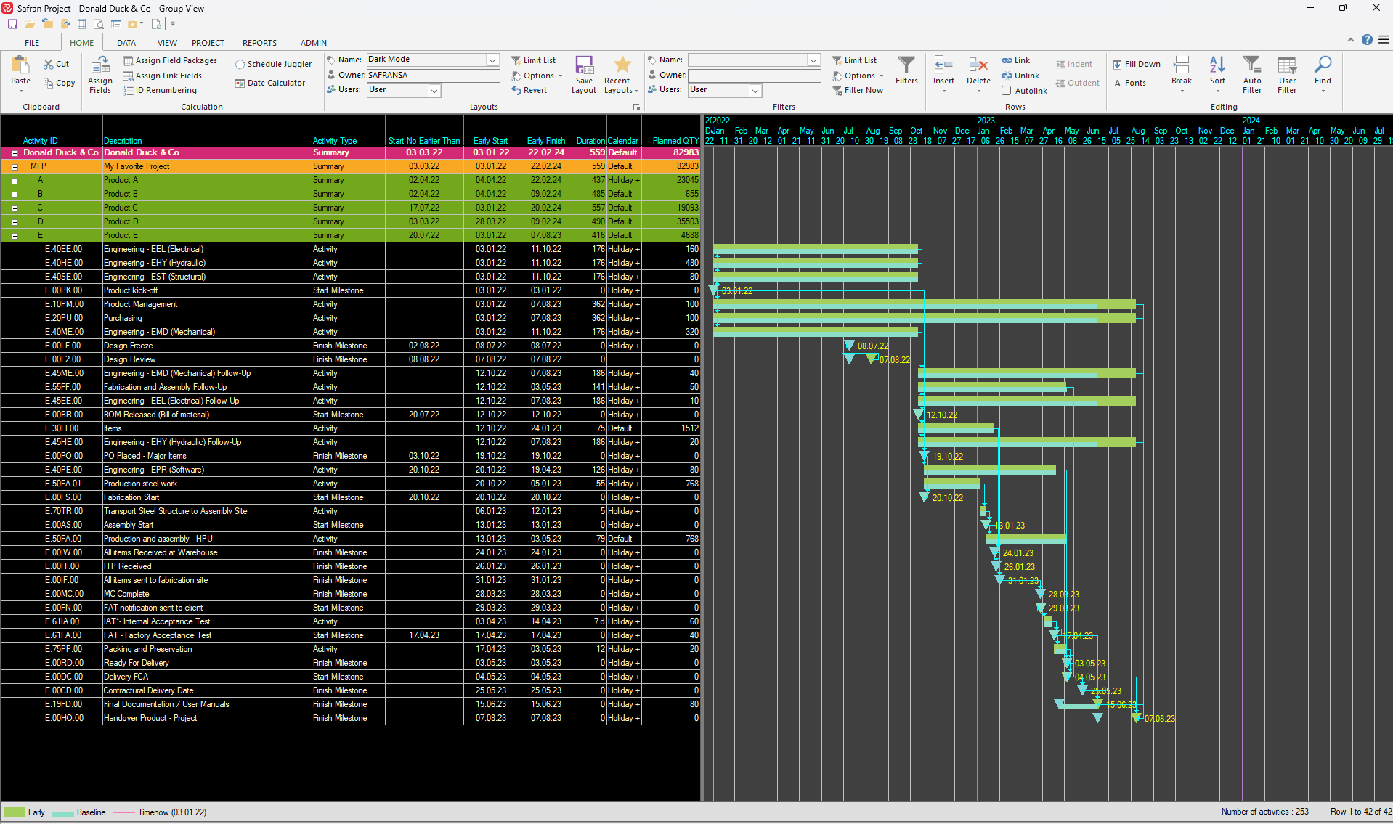Expand Product A summary row
The width and height of the screenshot is (1393, 824).
[x=15, y=181]
